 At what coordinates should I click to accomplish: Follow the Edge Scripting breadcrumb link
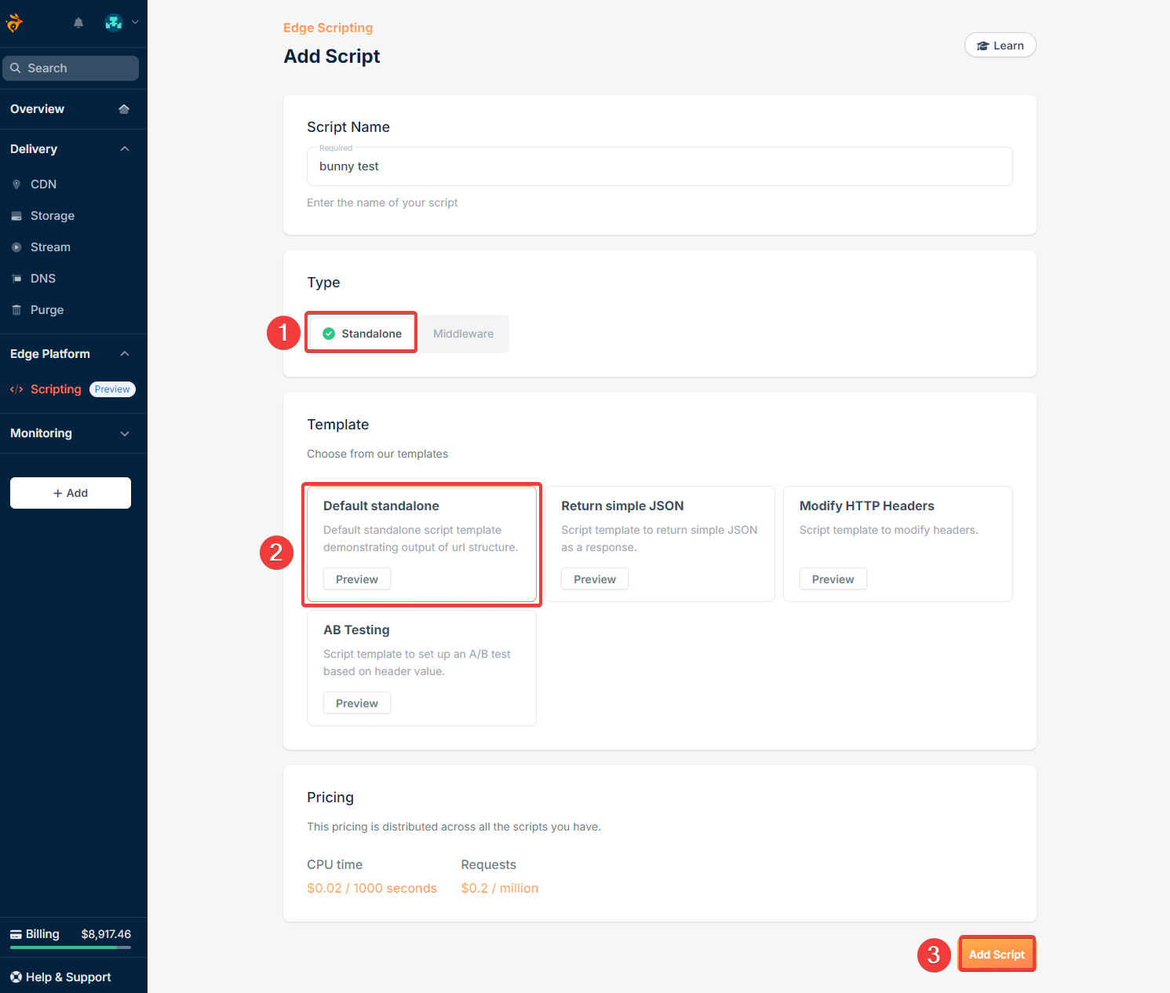coord(328,27)
